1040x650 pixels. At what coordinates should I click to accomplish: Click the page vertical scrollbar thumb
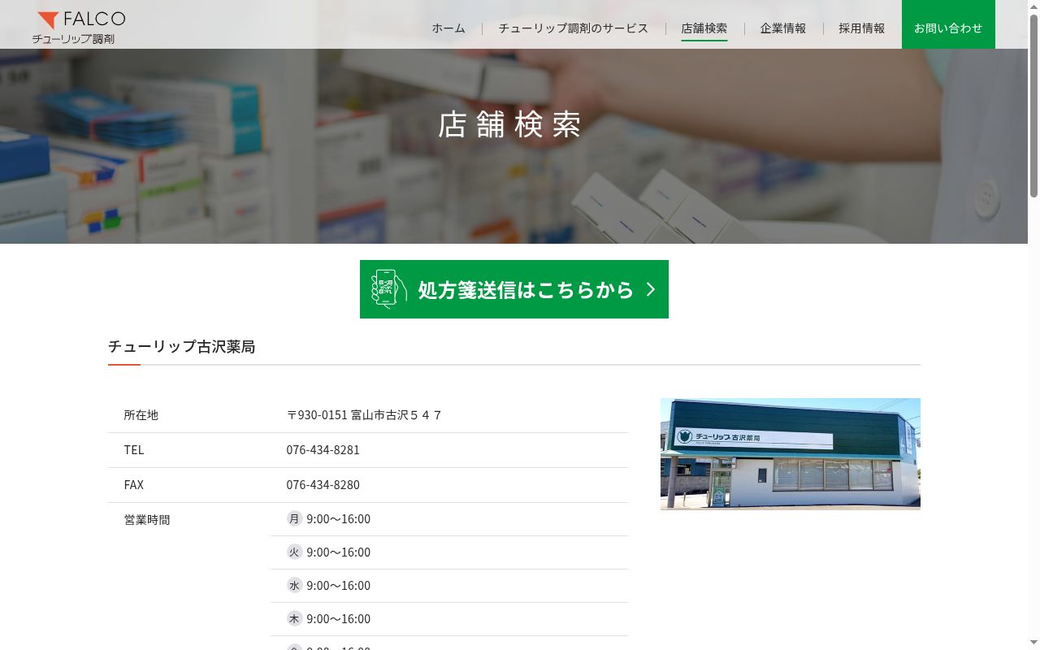pos(1033,106)
